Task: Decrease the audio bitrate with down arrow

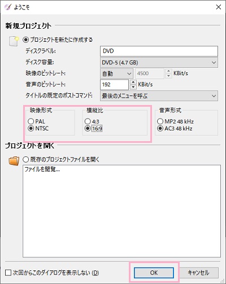Action: point(133,87)
